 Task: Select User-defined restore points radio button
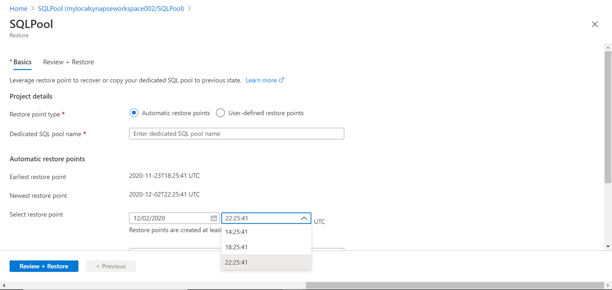[x=220, y=113]
